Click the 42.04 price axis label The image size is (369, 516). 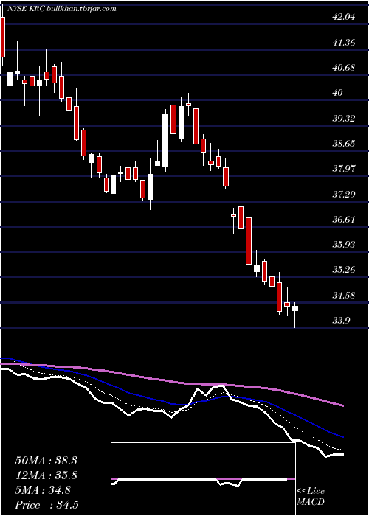[344, 17]
